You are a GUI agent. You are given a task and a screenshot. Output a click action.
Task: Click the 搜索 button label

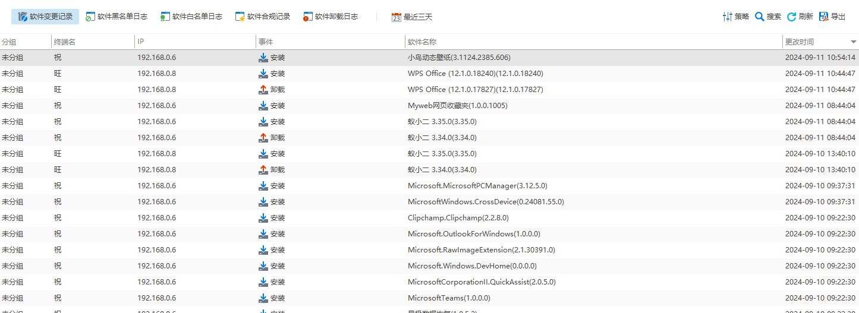pos(774,17)
